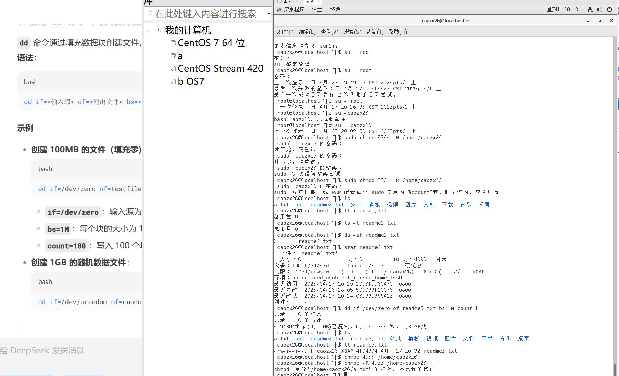Open the 应用程序 menu in GNOME top bar

tap(294, 9)
